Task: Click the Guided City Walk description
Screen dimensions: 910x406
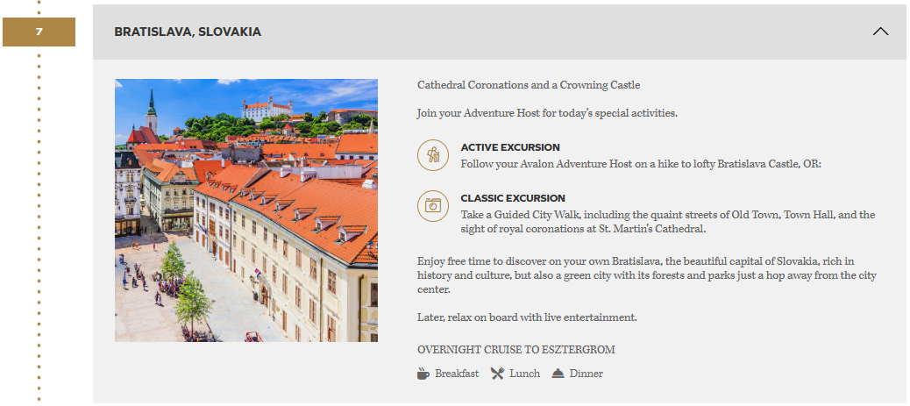Action: coord(668,222)
